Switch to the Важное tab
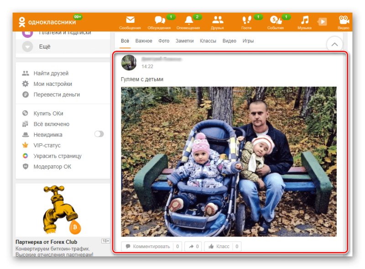The width and height of the screenshot is (365, 269). click(144, 41)
